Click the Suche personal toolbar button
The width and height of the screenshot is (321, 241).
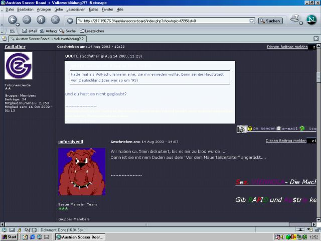(68, 31)
